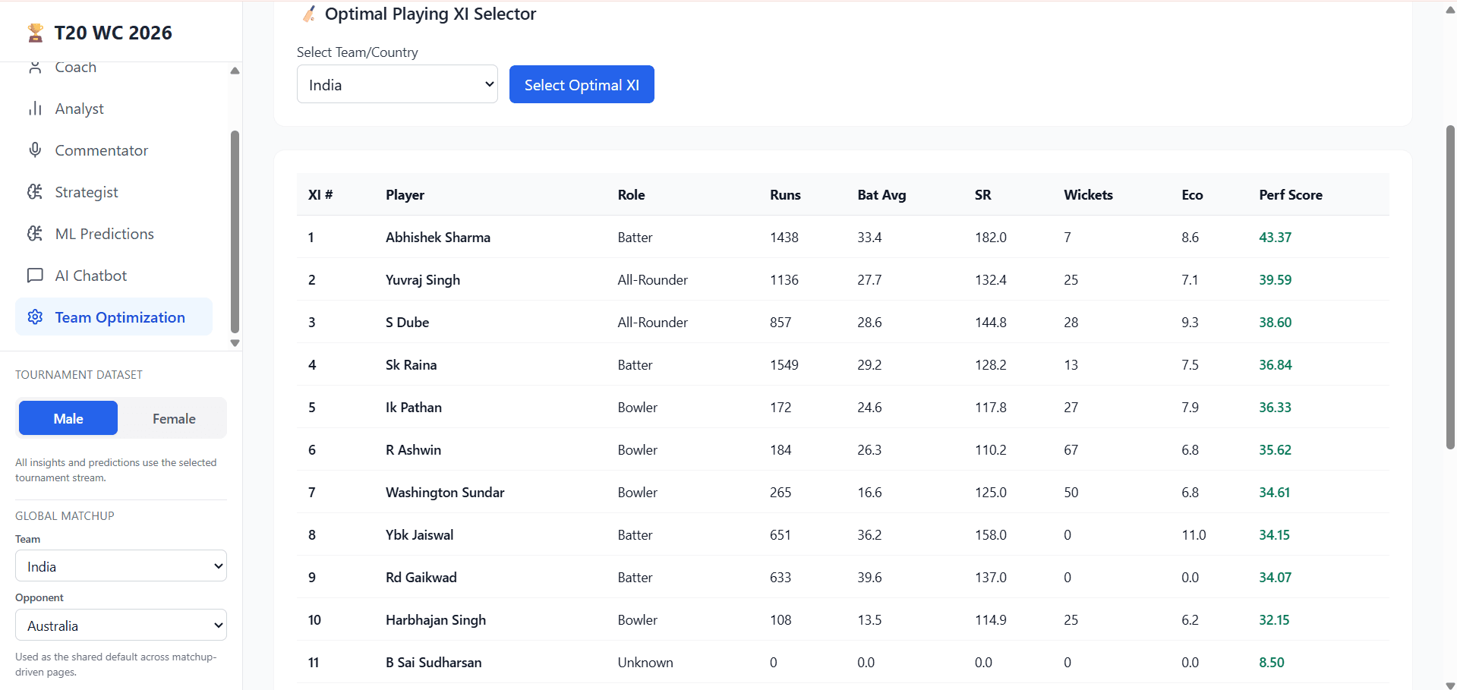Click Abhishek Sharma's Perf Score value
Screen dimensions: 1457x690
(1275, 237)
